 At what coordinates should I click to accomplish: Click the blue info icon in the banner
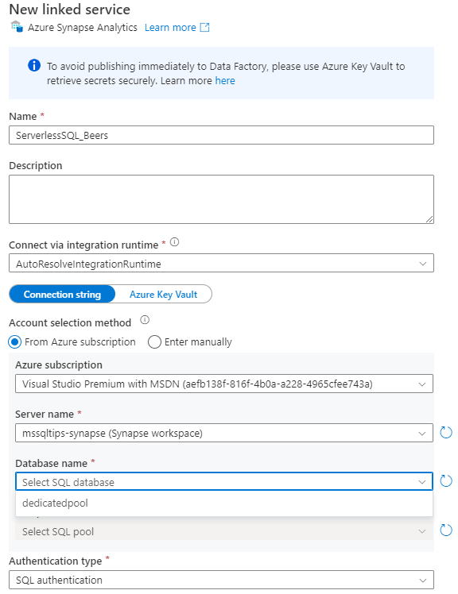34,65
